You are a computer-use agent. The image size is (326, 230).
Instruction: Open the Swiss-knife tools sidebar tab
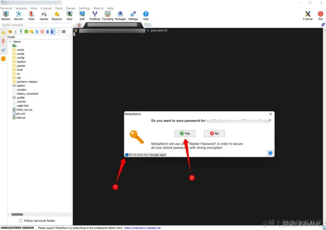(3, 41)
